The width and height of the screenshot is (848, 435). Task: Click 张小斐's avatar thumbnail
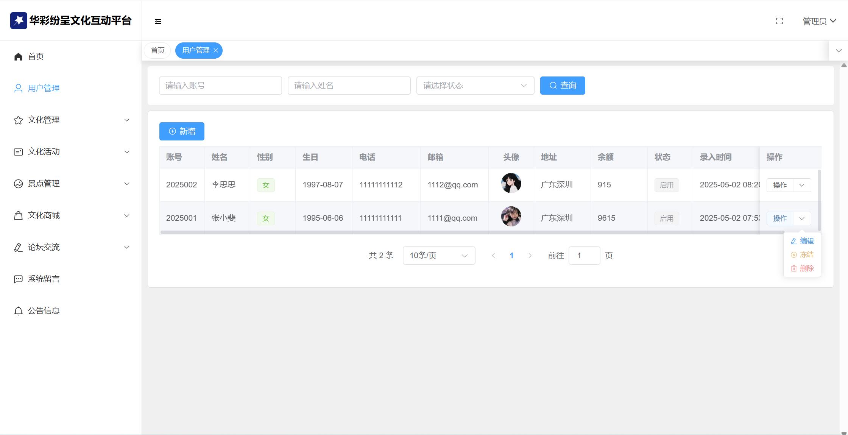point(511,217)
